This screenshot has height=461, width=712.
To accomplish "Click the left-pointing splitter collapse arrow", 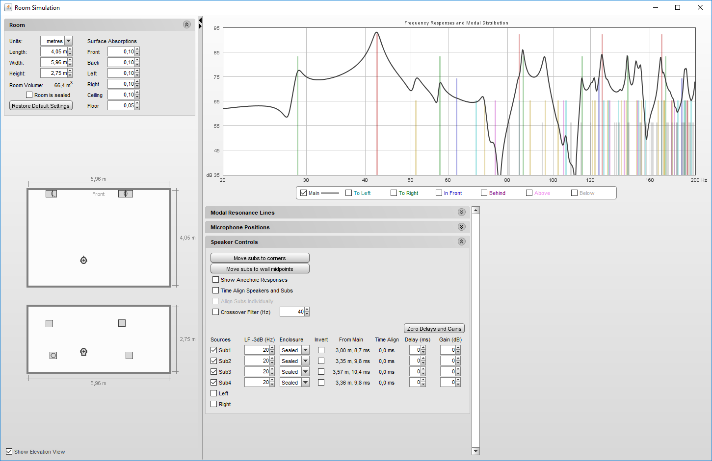I will [x=200, y=20].
